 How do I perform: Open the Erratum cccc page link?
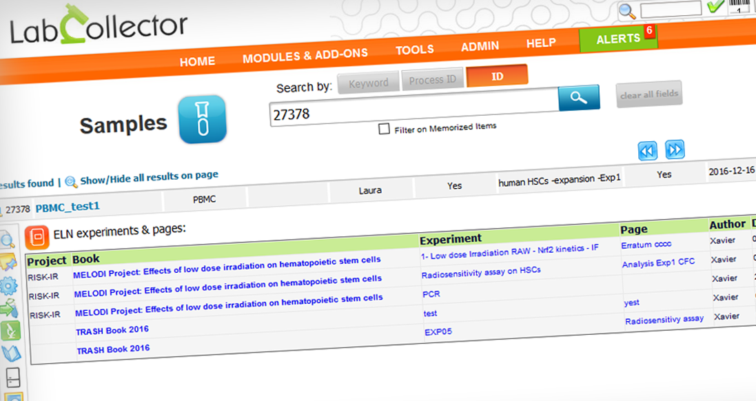[646, 245]
